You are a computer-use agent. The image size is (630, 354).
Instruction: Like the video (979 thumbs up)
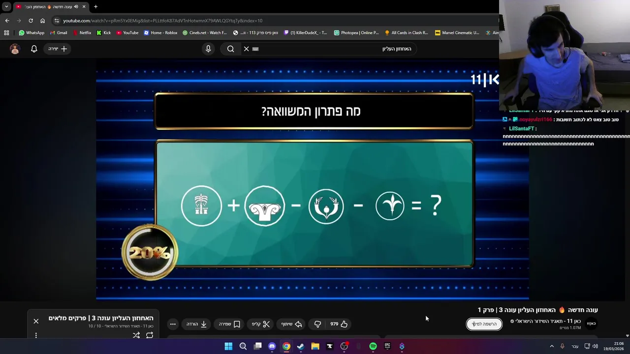(x=339, y=324)
